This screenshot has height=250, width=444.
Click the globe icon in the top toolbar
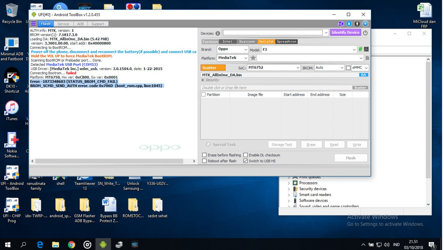click(x=341, y=24)
